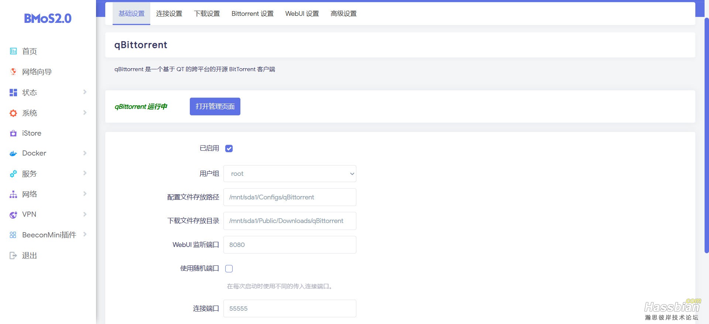Click the 用户组 label

click(x=209, y=174)
